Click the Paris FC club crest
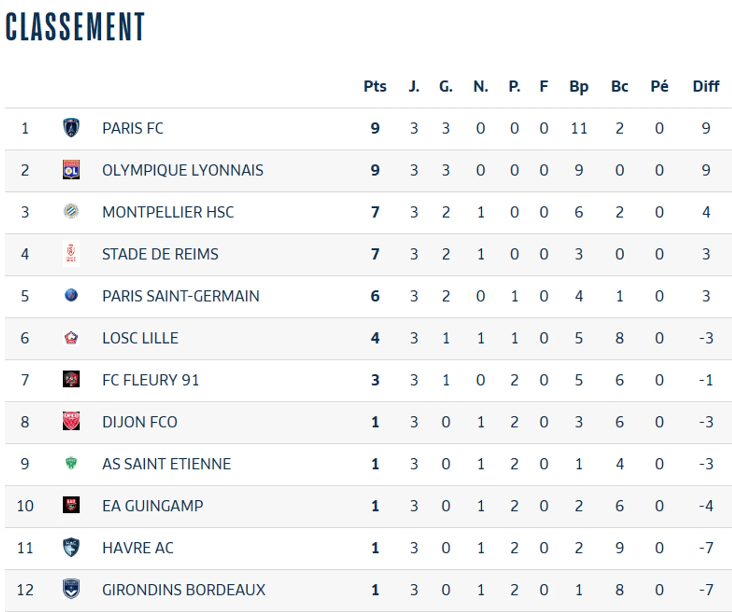Image resolution: width=732 pixels, height=612 pixels. point(71,128)
